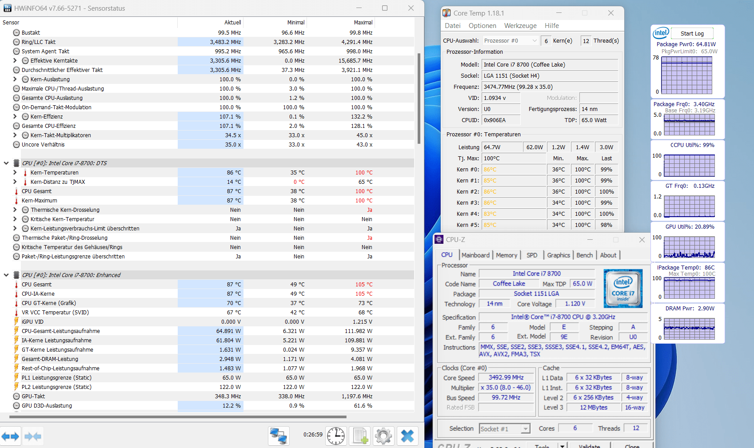The image size is (754, 448).
Task: Click the Sensor column header
Action: [x=89, y=22]
